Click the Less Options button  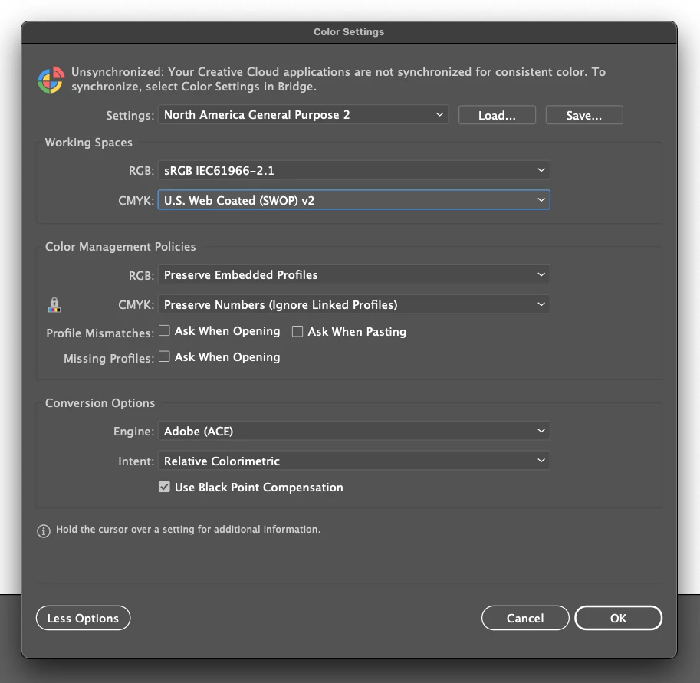pos(83,618)
